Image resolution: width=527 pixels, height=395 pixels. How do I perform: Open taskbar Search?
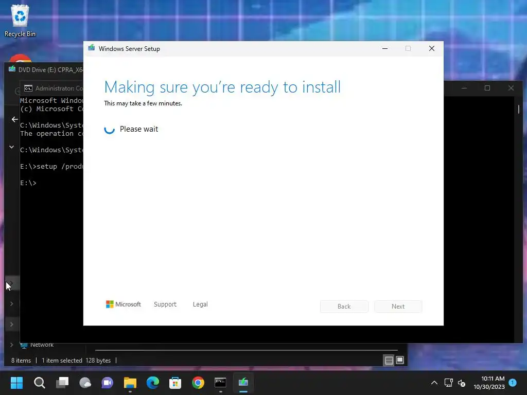point(39,383)
